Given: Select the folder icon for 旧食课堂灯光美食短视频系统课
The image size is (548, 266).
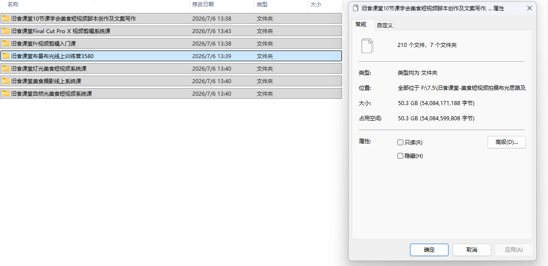Looking at the screenshot, I should [6, 69].
